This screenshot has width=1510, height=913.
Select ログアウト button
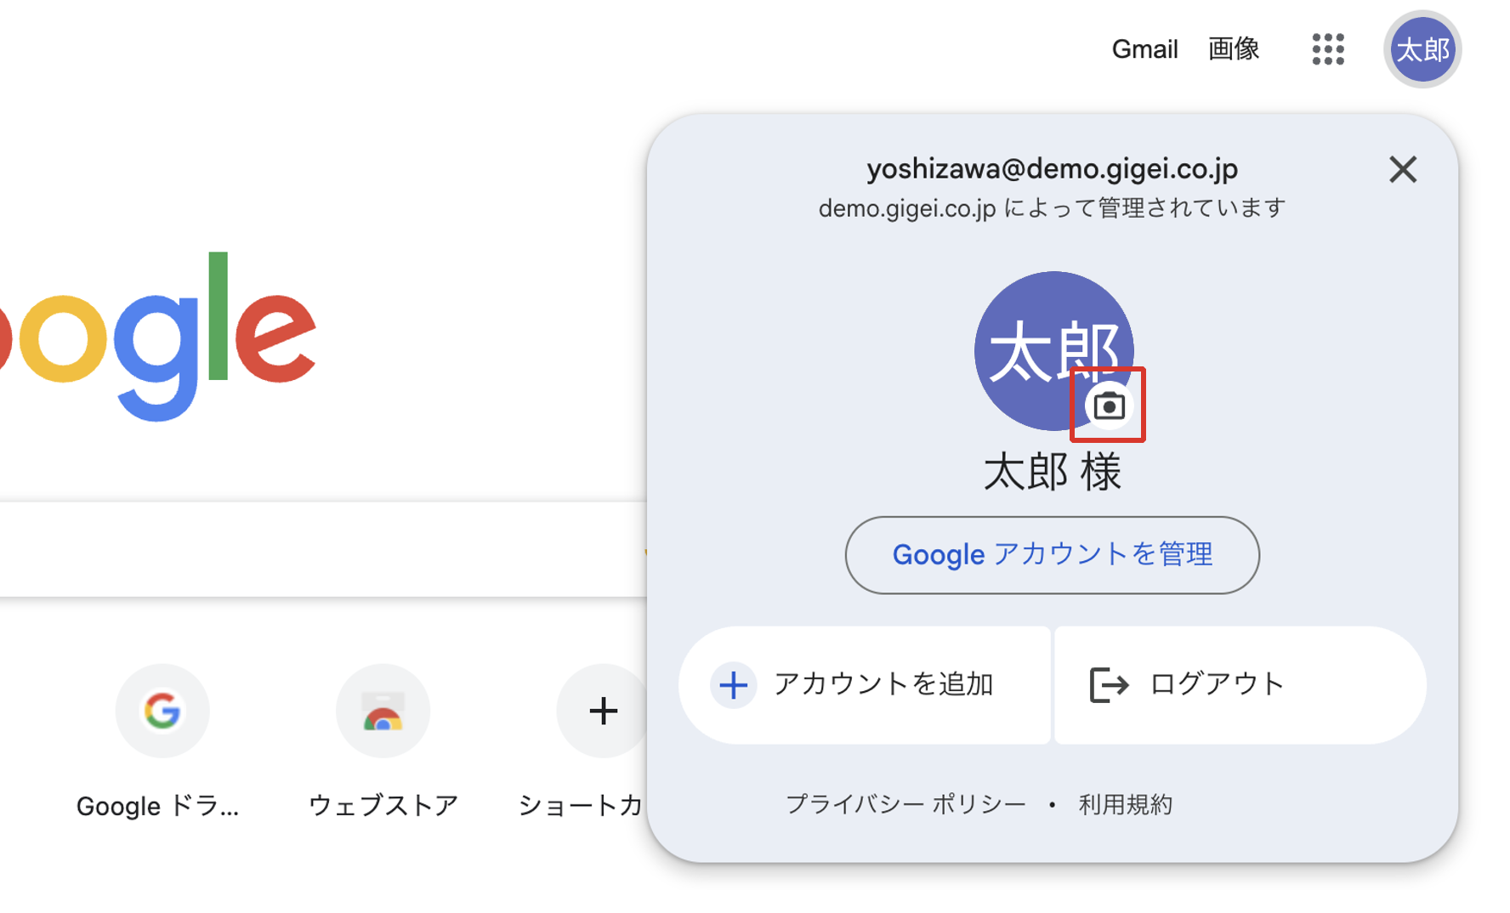tap(1240, 685)
